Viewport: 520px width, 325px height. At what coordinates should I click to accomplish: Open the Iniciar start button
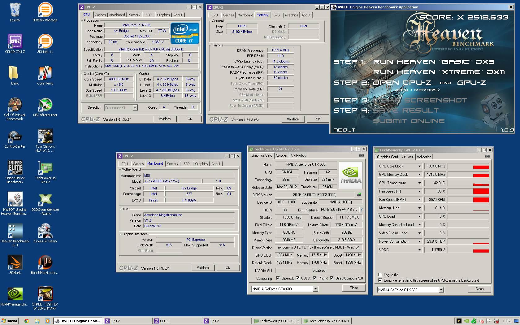pos(10,321)
